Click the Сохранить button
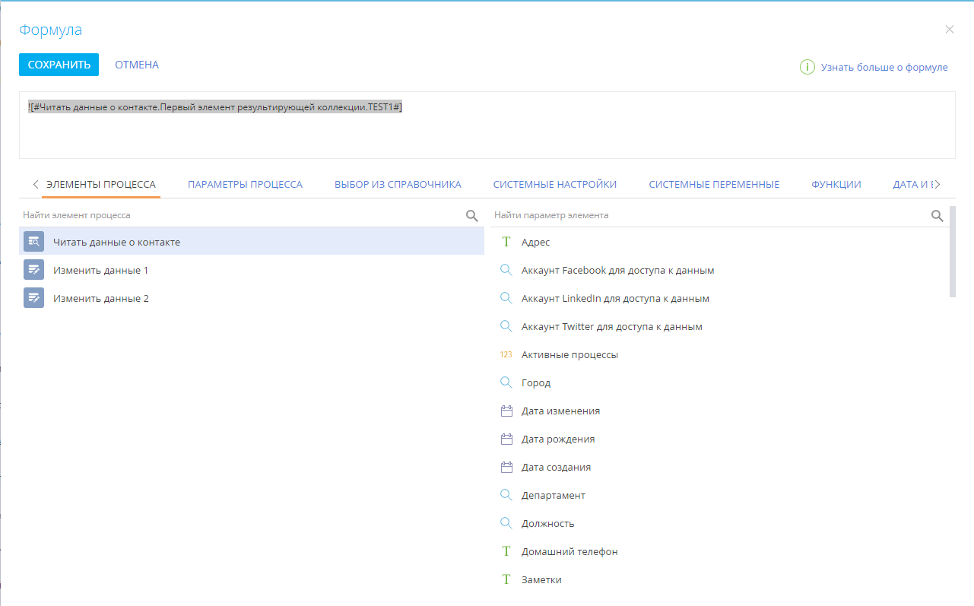Image resolution: width=974 pixels, height=606 pixels. click(x=59, y=65)
